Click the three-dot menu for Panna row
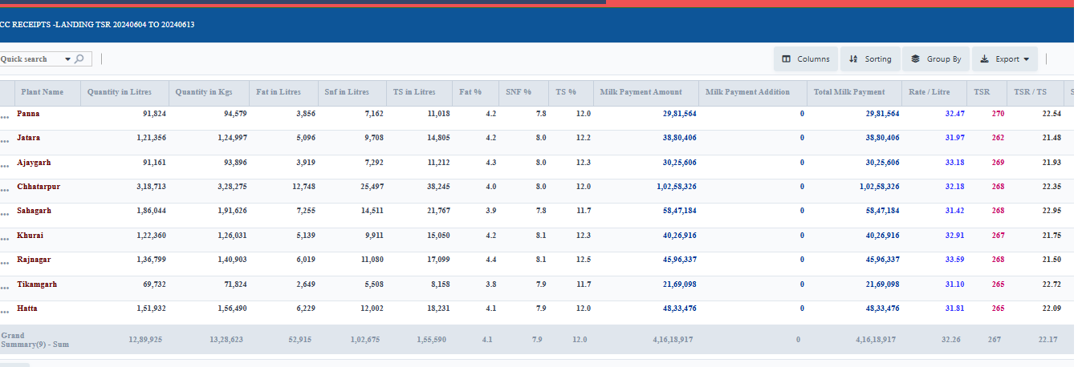 pyautogui.click(x=5, y=117)
